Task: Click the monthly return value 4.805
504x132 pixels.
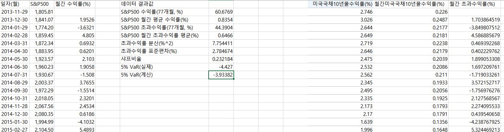Action: (75, 36)
